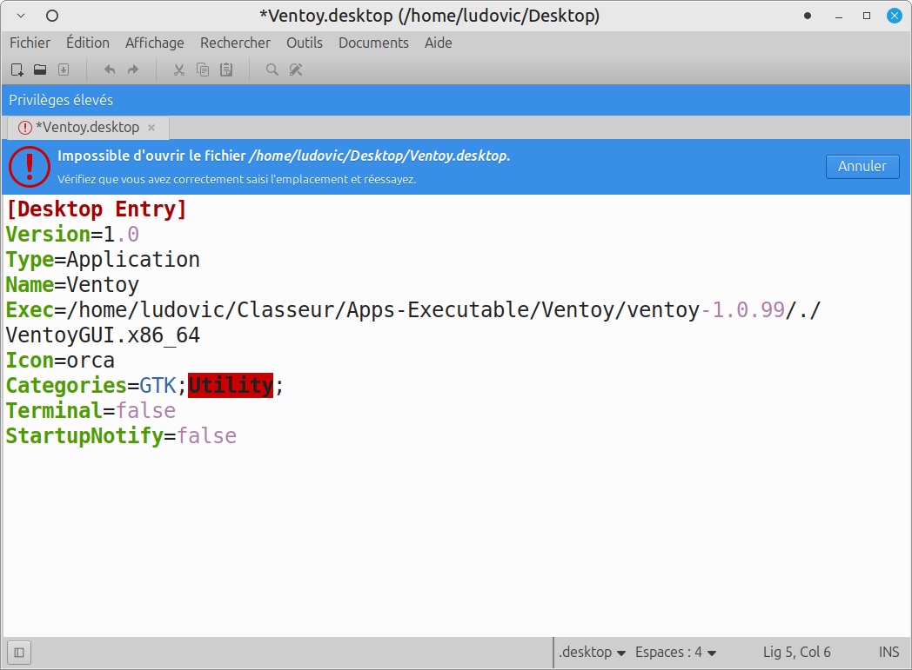Screen dimensions: 912x670
Task: Open the Affichage menu
Action: point(155,43)
